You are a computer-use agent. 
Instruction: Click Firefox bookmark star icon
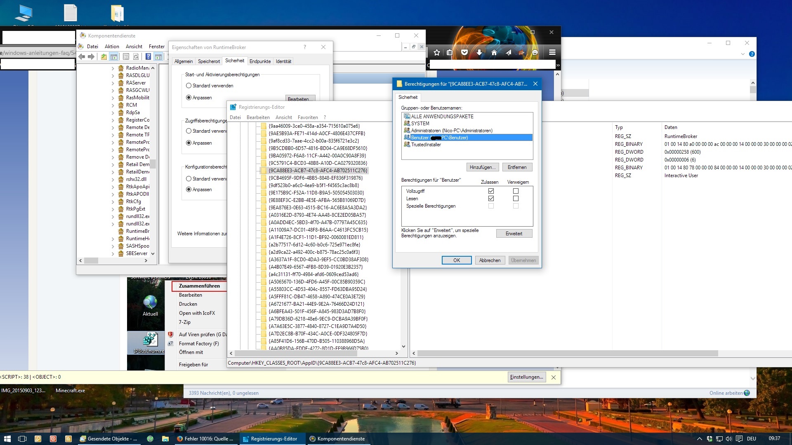[x=437, y=52]
